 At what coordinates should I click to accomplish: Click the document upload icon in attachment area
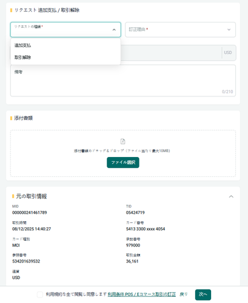click(122, 141)
